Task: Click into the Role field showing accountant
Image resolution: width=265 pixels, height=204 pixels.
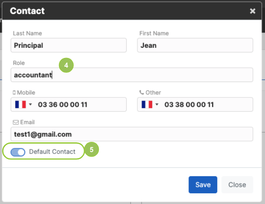Action: pos(132,75)
